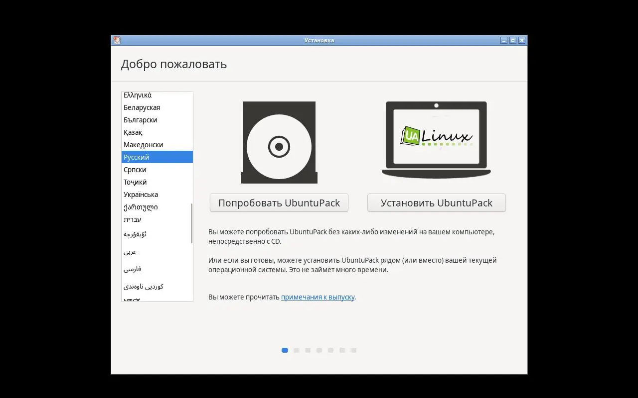This screenshot has width=638, height=398.
Task: Close the Установка installer window
Action: (x=522, y=40)
